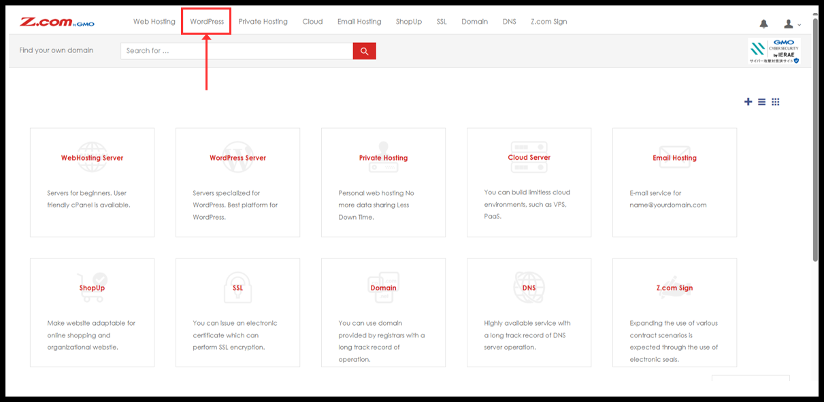Open the SSL menu item
Viewport: 824px width, 402px height.
point(442,22)
